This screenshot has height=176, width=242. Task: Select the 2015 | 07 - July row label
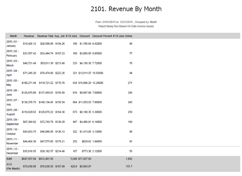click(12, 102)
